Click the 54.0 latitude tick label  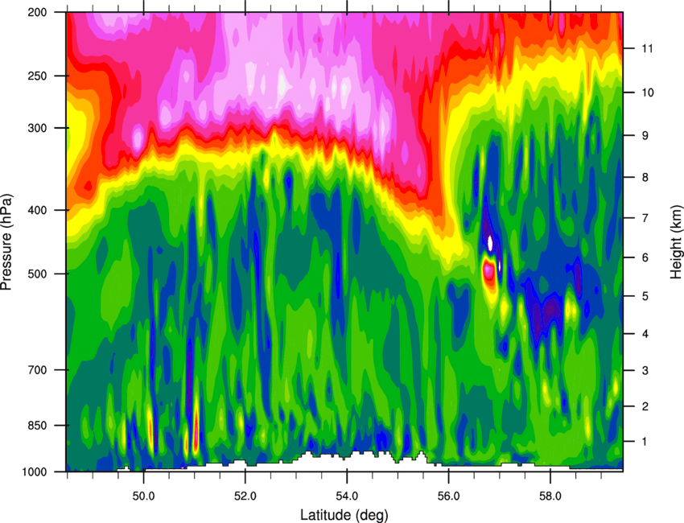[x=347, y=496]
